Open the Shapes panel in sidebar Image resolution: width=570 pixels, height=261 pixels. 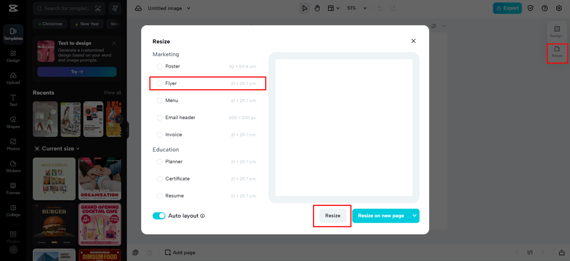(13, 122)
